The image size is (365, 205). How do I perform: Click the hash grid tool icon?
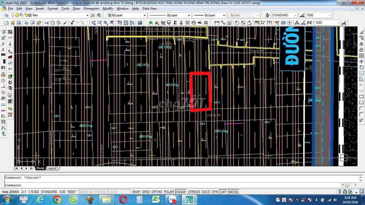pos(206,22)
